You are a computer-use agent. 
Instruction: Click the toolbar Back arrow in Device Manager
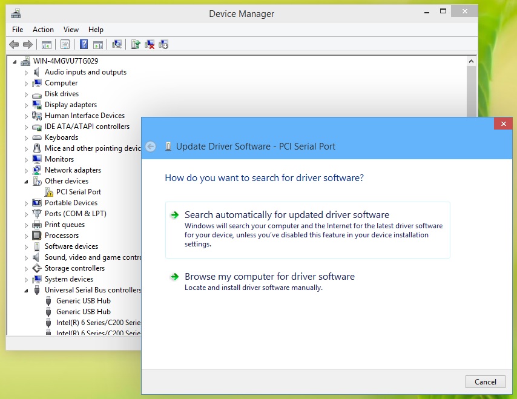click(14, 44)
